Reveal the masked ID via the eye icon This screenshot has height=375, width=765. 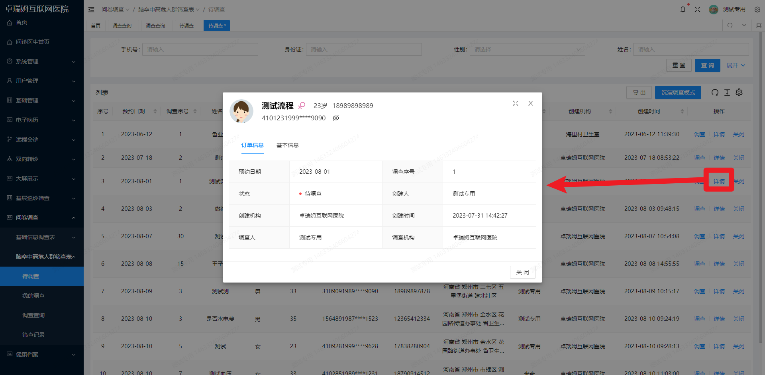(x=336, y=118)
